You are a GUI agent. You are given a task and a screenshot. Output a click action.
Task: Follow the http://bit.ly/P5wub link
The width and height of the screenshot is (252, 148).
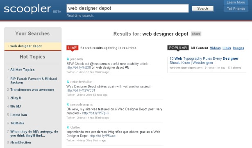102,136
